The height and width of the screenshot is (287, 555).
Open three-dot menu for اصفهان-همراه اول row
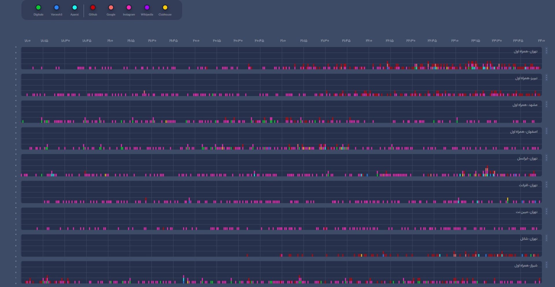[546, 131]
